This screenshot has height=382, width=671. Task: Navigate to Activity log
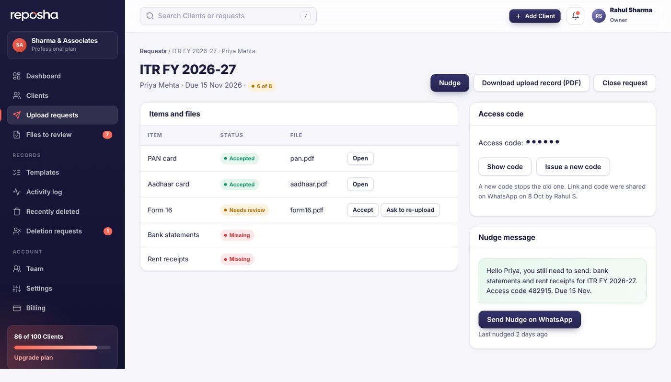pos(62,192)
